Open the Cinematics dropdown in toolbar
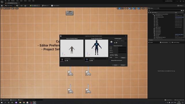 [x=25, y=5]
